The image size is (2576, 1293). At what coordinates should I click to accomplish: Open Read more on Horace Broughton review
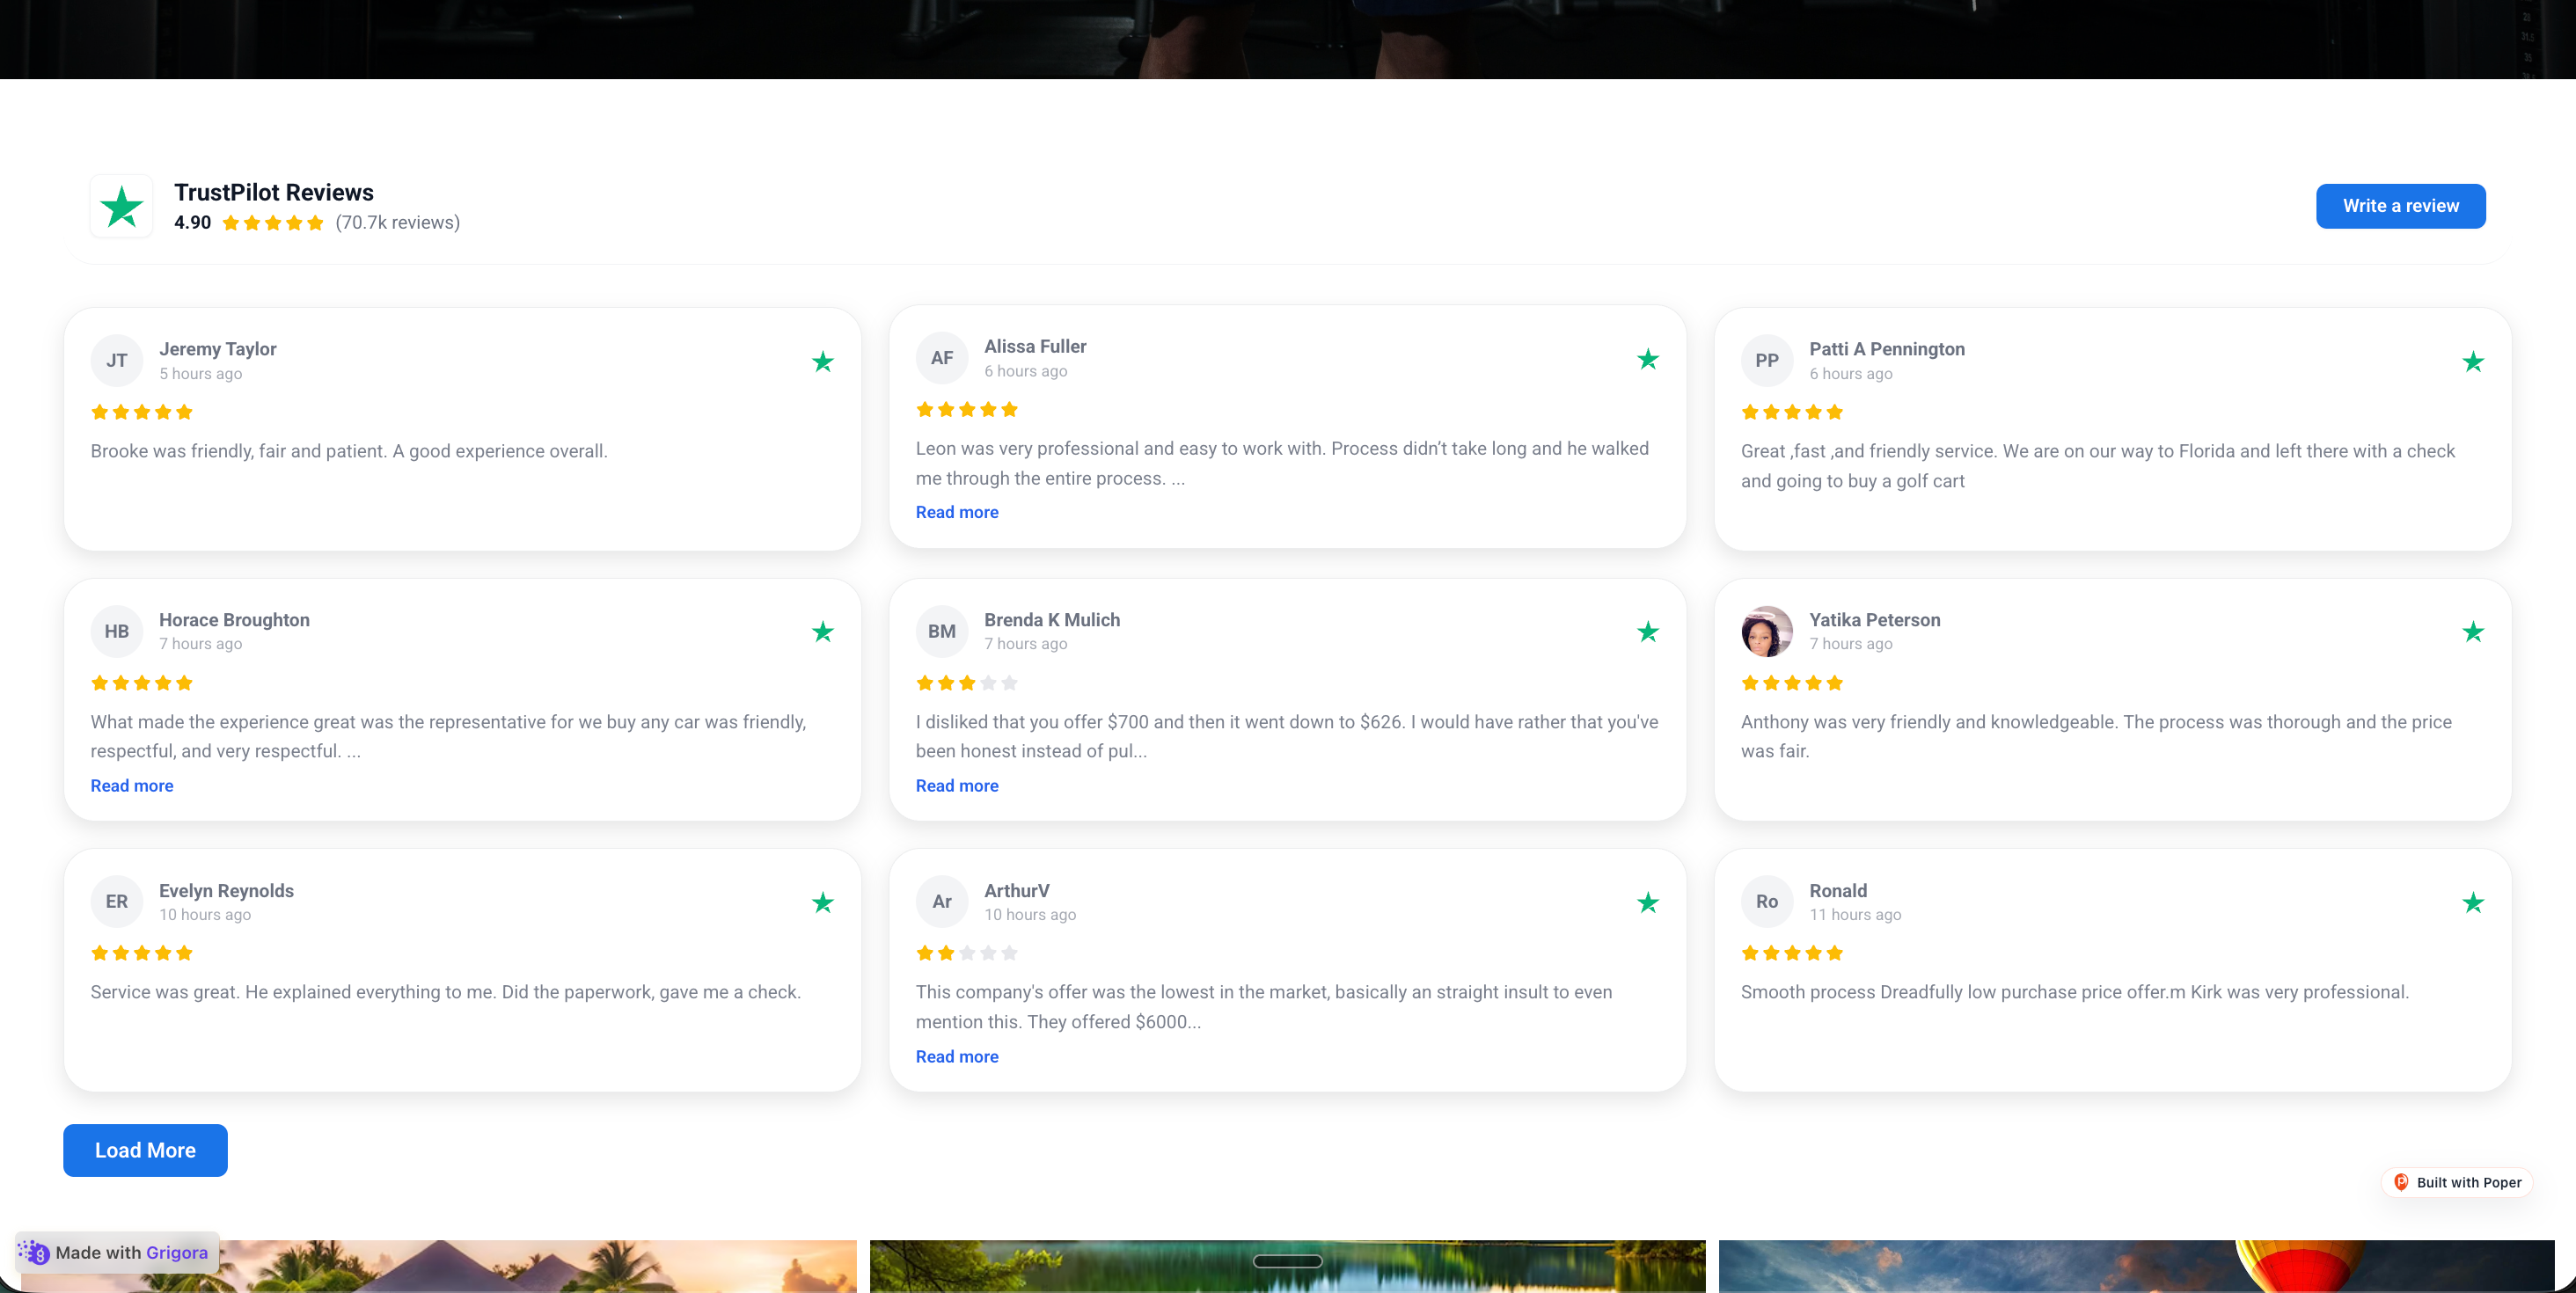tap(132, 786)
